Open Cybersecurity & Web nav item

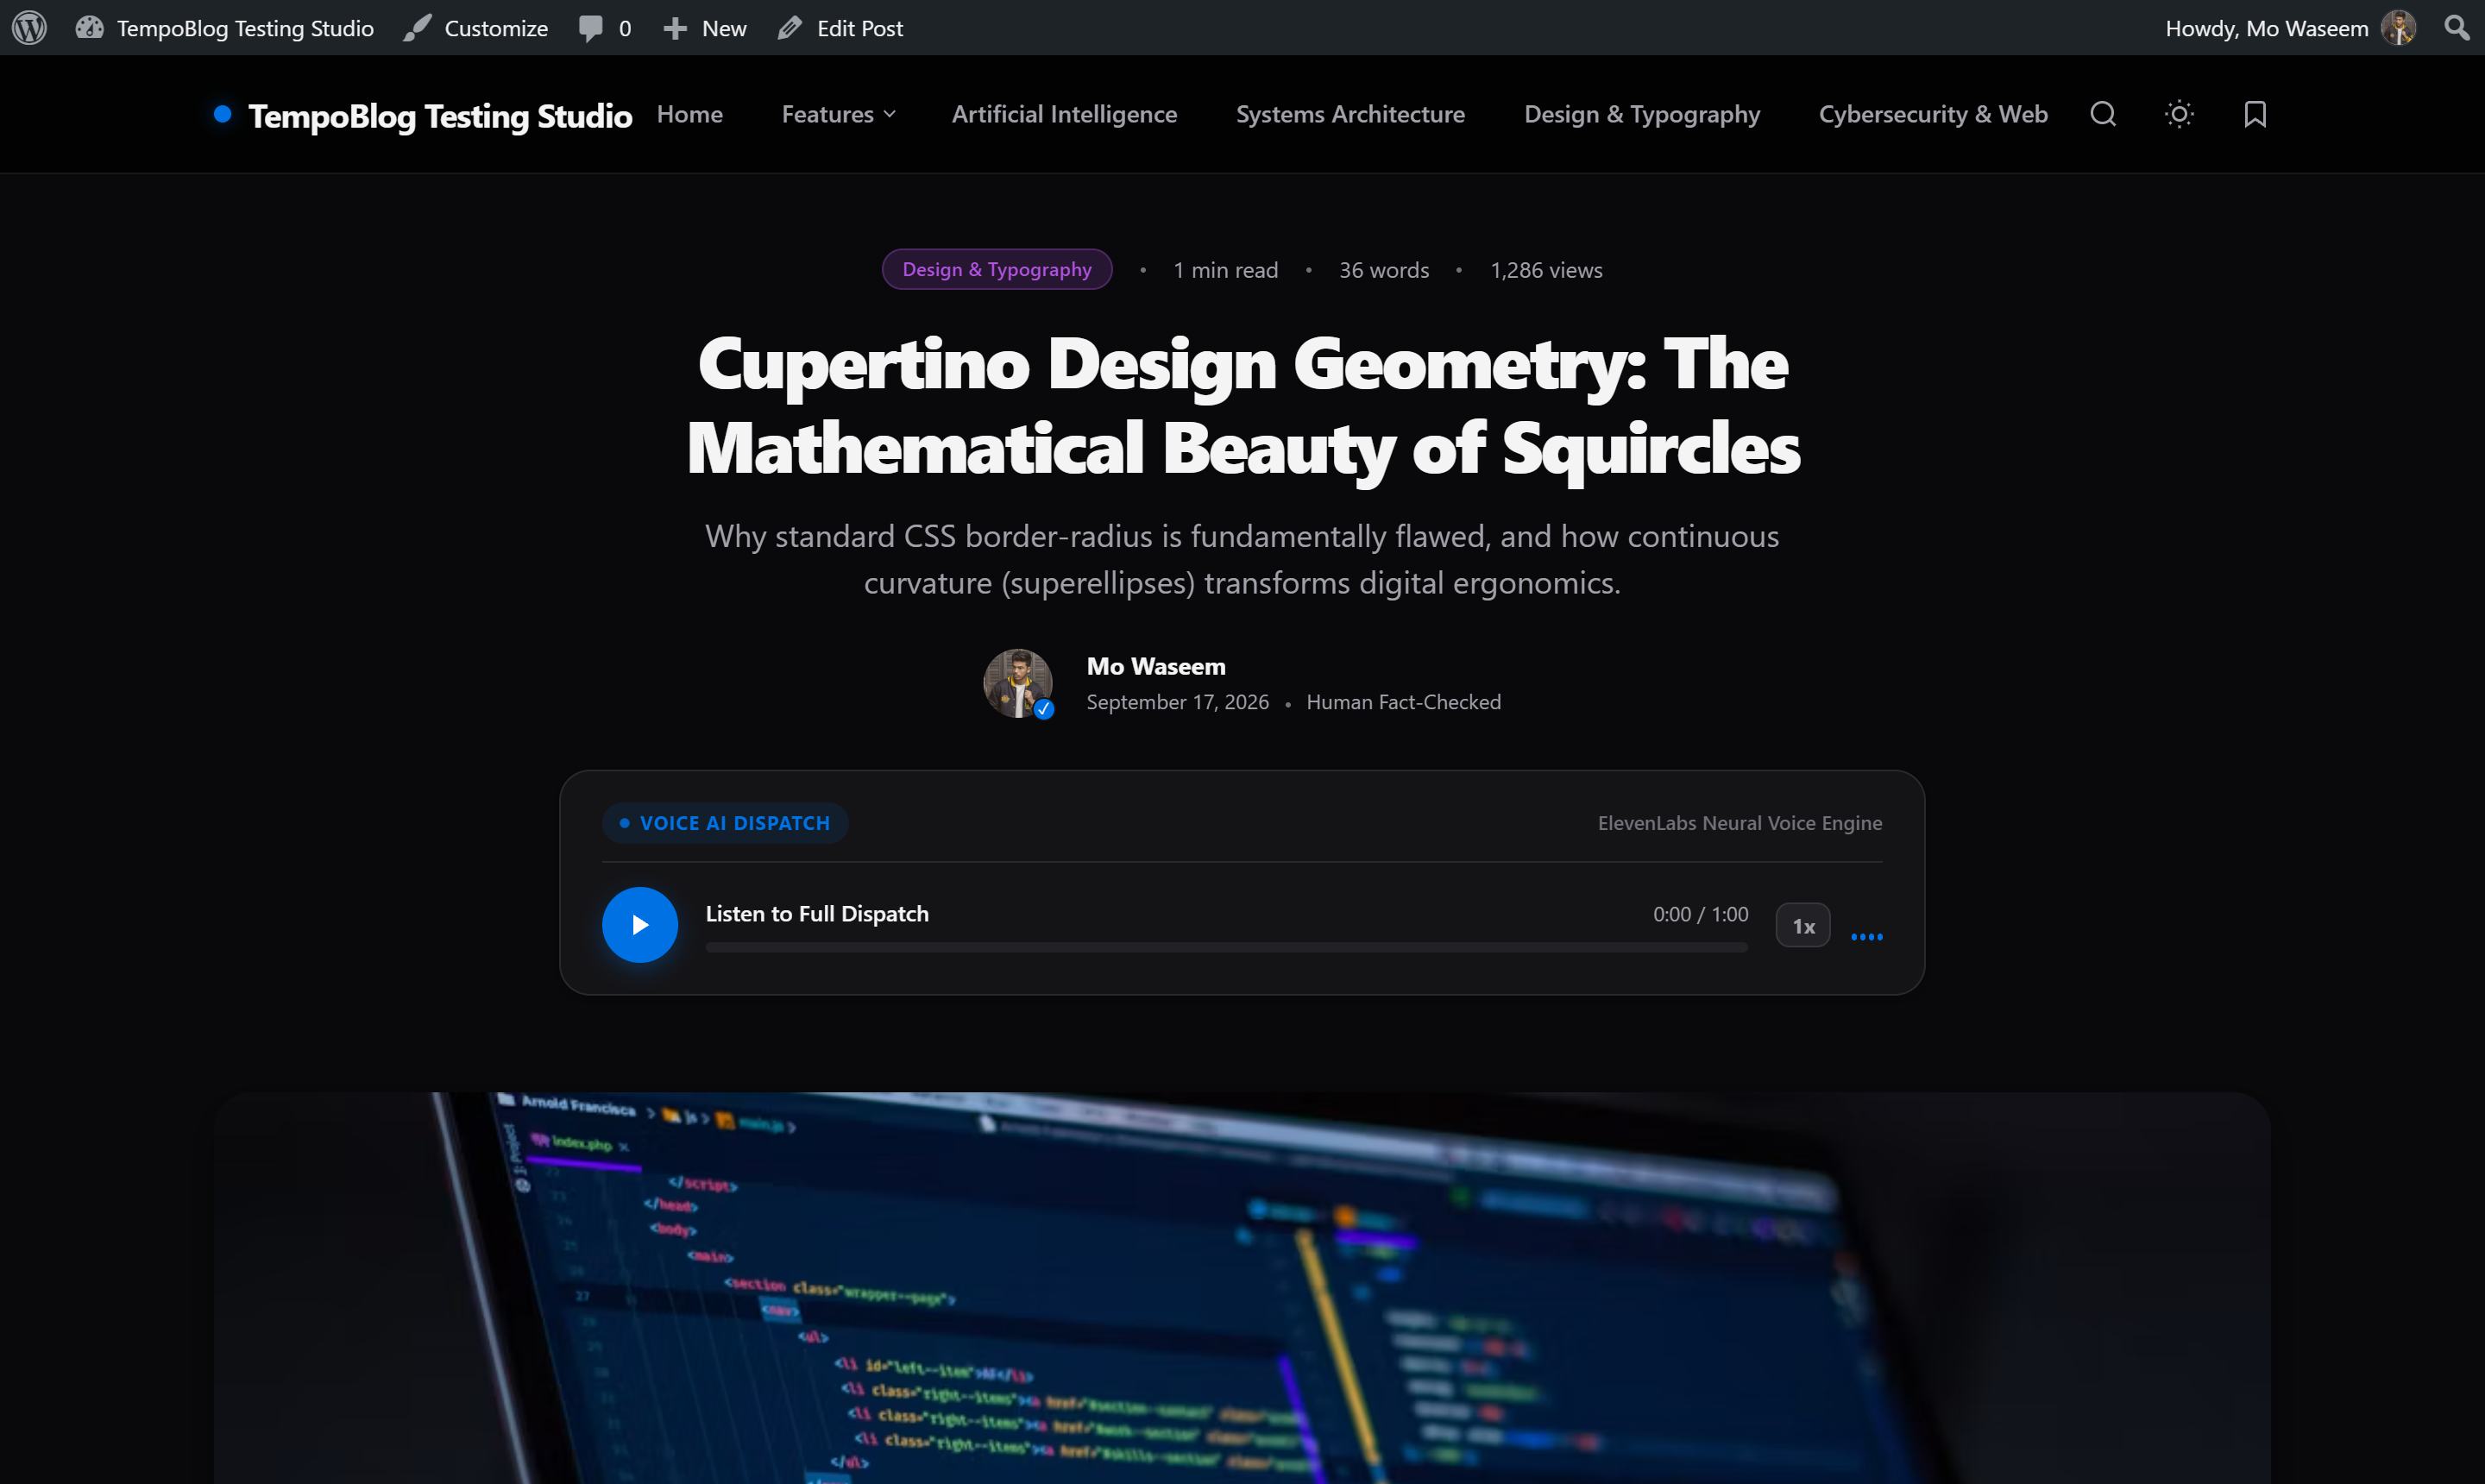pyautogui.click(x=1933, y=114)
